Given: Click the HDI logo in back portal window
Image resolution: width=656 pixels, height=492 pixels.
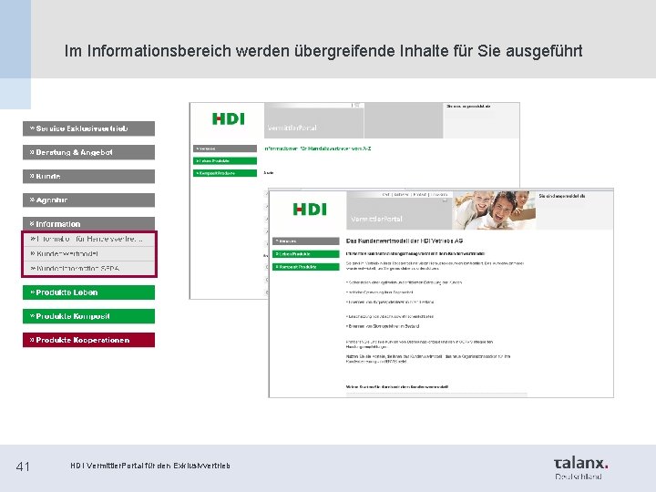Looking at the screenshot, I should point(228,118).
